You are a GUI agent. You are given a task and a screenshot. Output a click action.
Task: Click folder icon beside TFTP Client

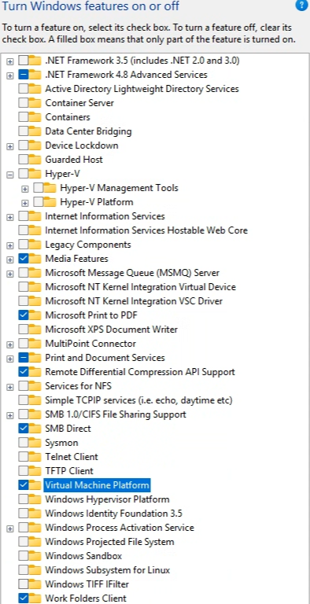(x=35, y=471)
